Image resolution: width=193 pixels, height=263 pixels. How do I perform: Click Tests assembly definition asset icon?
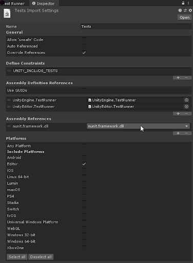click(x=7, y=13)
